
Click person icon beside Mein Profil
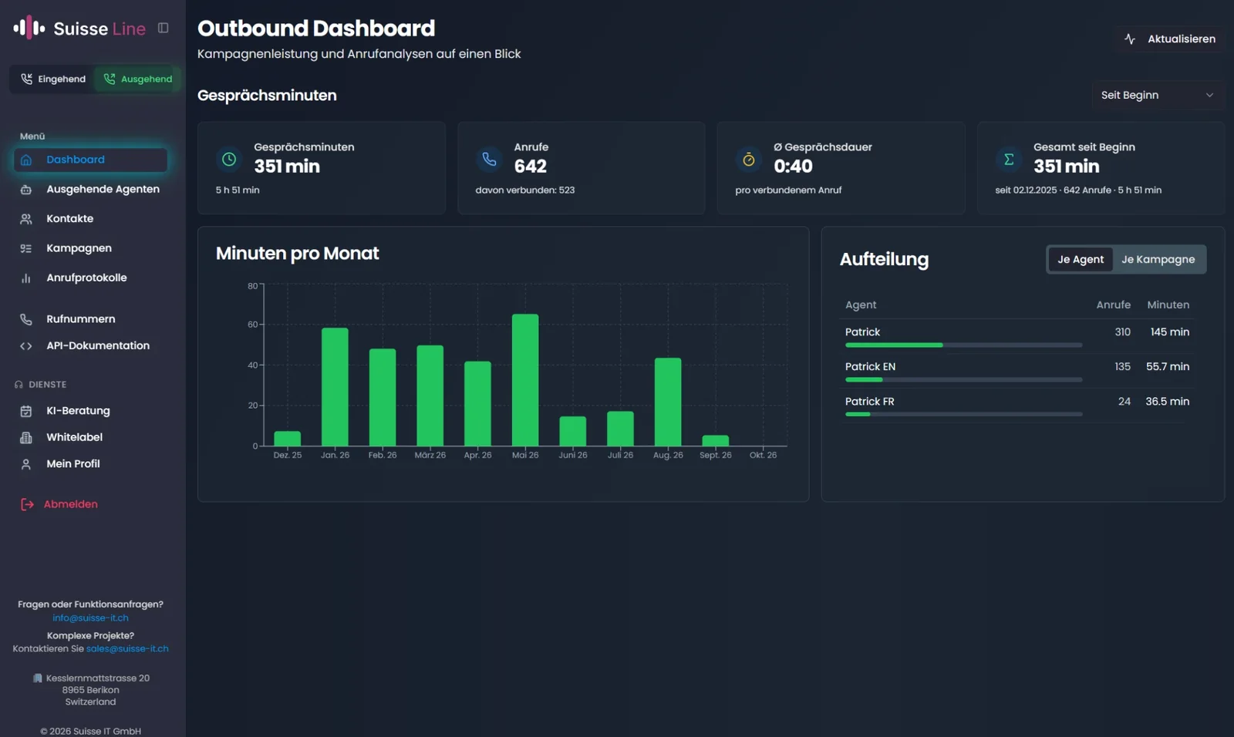pos(26,464)
